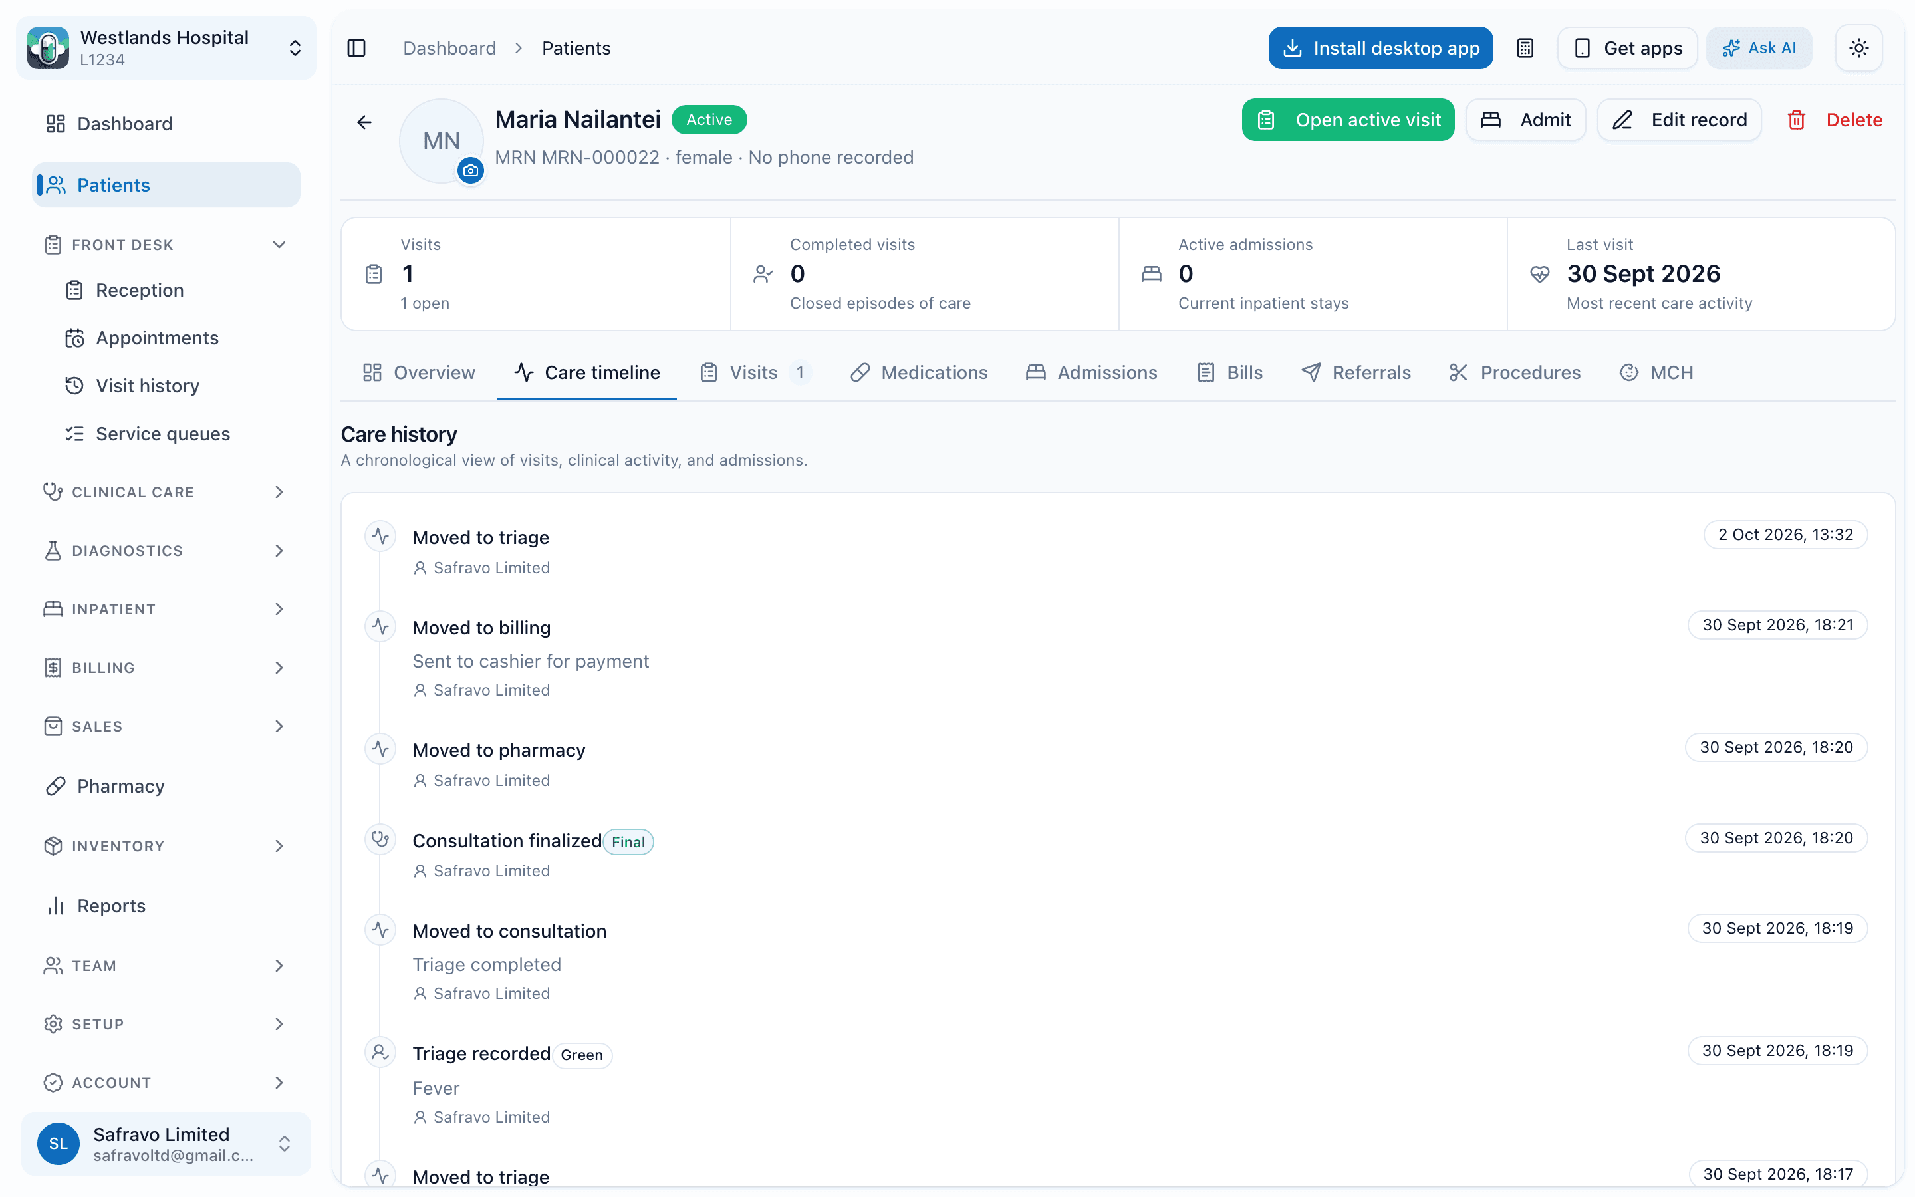Click the Admit bed button

tap(1525, 120)
